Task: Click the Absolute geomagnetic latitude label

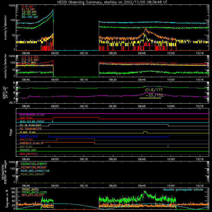Action: (183, 190)
